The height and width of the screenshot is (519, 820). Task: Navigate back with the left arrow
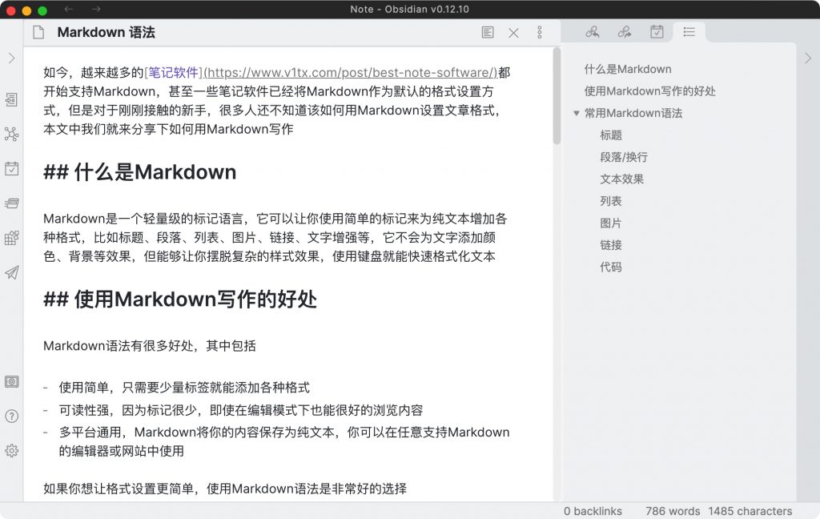[x=69, y=9]
